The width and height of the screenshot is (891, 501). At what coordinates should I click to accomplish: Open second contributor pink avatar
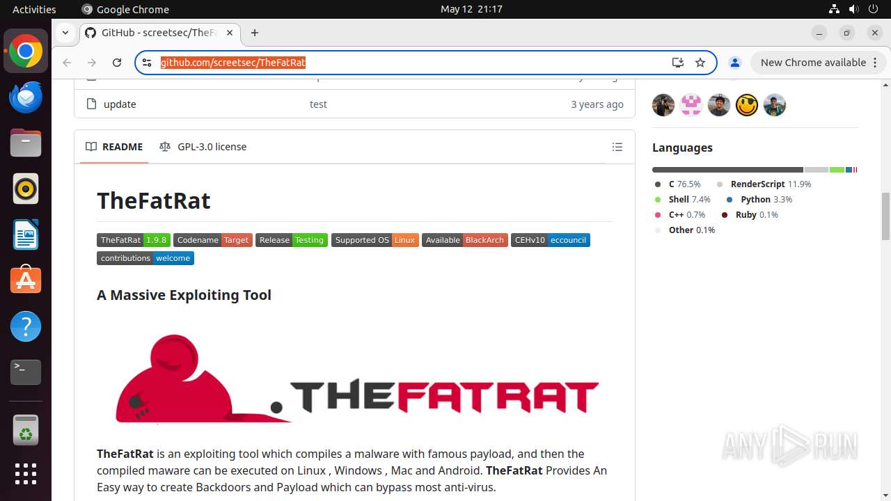coord(691,105)
